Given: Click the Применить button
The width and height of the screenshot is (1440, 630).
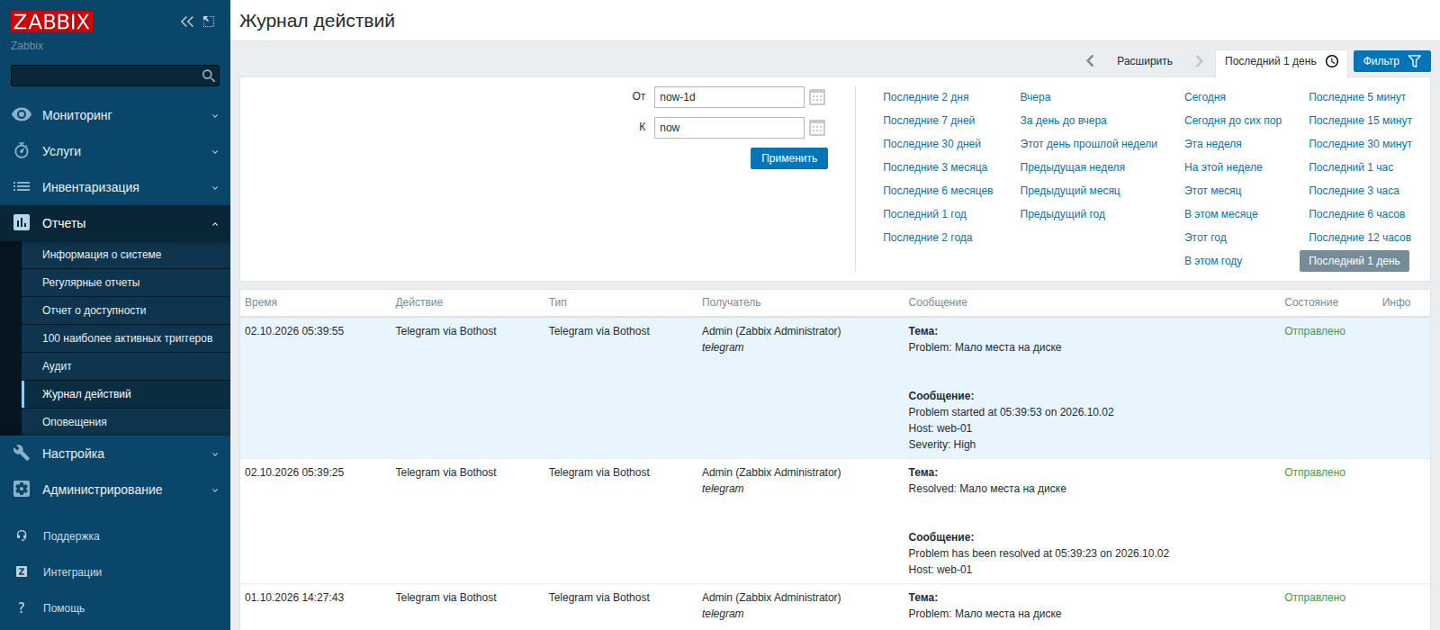Looking at the screenshot, I should [789, 158].
